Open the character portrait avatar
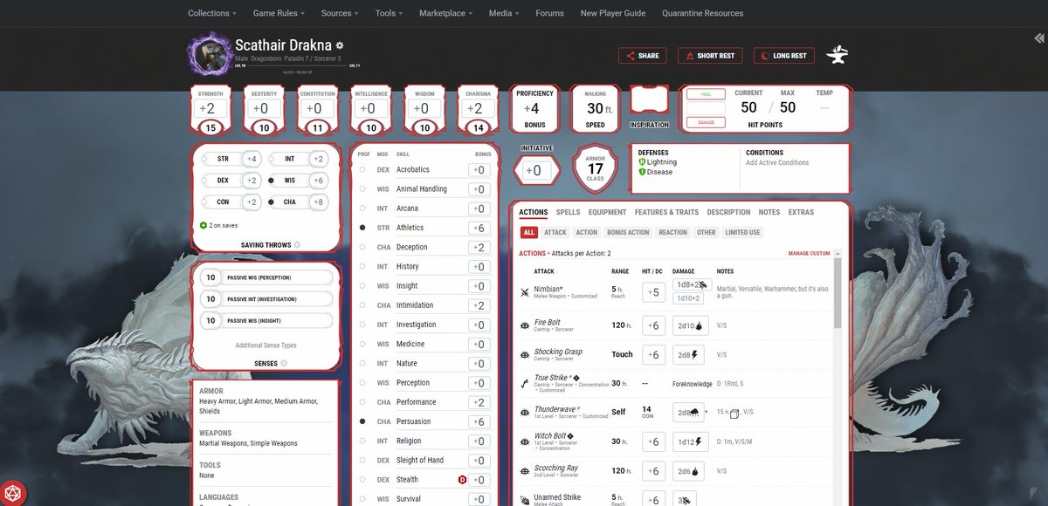The width and height of the screenshot is (1048, 506). [x=210, y=55]
